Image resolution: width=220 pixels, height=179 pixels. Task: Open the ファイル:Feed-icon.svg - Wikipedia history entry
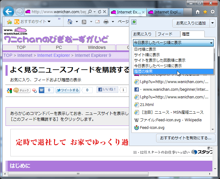point(168,120)
